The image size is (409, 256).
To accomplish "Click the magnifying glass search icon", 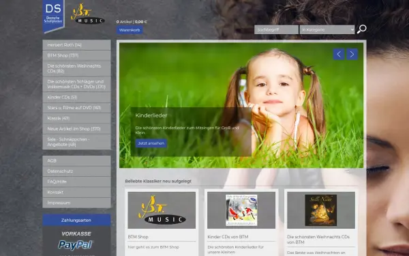I will click(x=361, y=29).
